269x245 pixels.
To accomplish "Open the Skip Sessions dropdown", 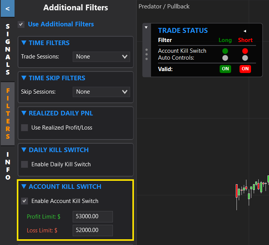I will [101, 92].
